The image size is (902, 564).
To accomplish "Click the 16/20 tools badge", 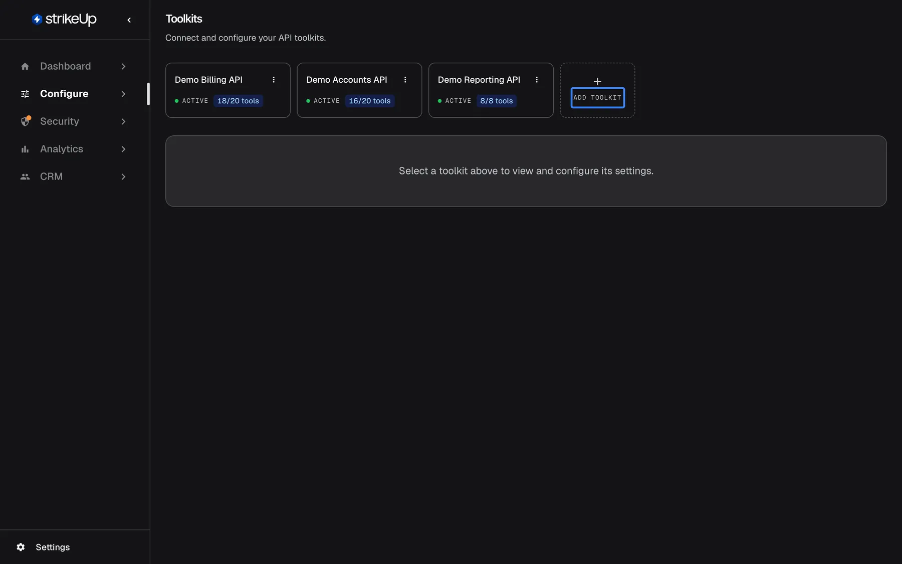I will coord(370,101).
